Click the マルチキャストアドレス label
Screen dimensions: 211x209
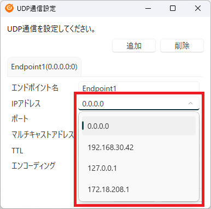pos(43,135)
